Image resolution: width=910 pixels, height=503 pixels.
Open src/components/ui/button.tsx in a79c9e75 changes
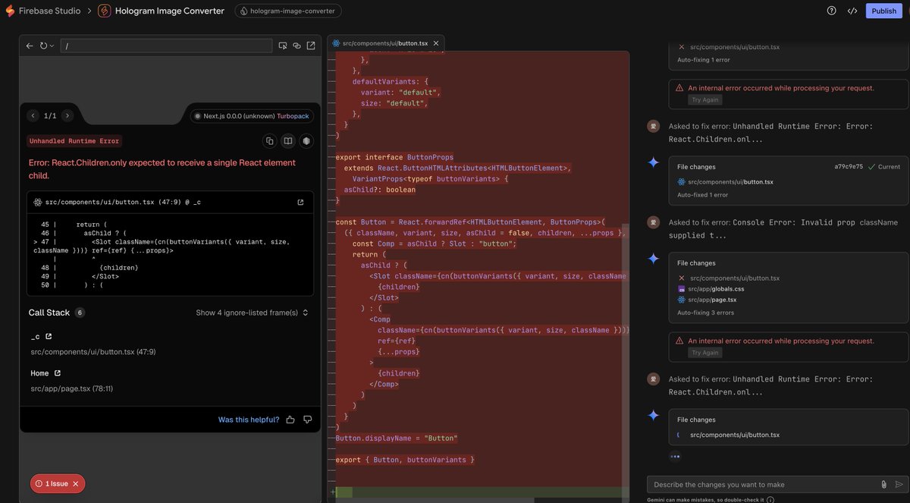pos(730,182)
